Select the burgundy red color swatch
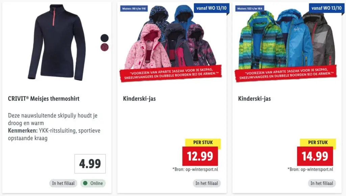Image resolution: width=346 pixels, height=196 pixels. 105,47
